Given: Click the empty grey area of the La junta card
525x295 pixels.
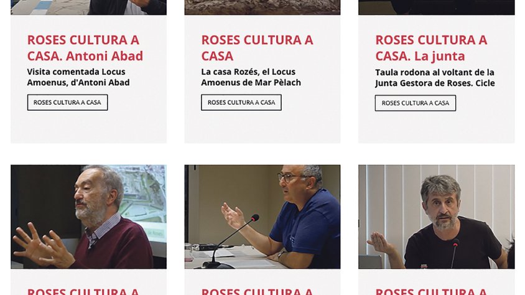Looking at the screenshot, I should tap(437, 128).
